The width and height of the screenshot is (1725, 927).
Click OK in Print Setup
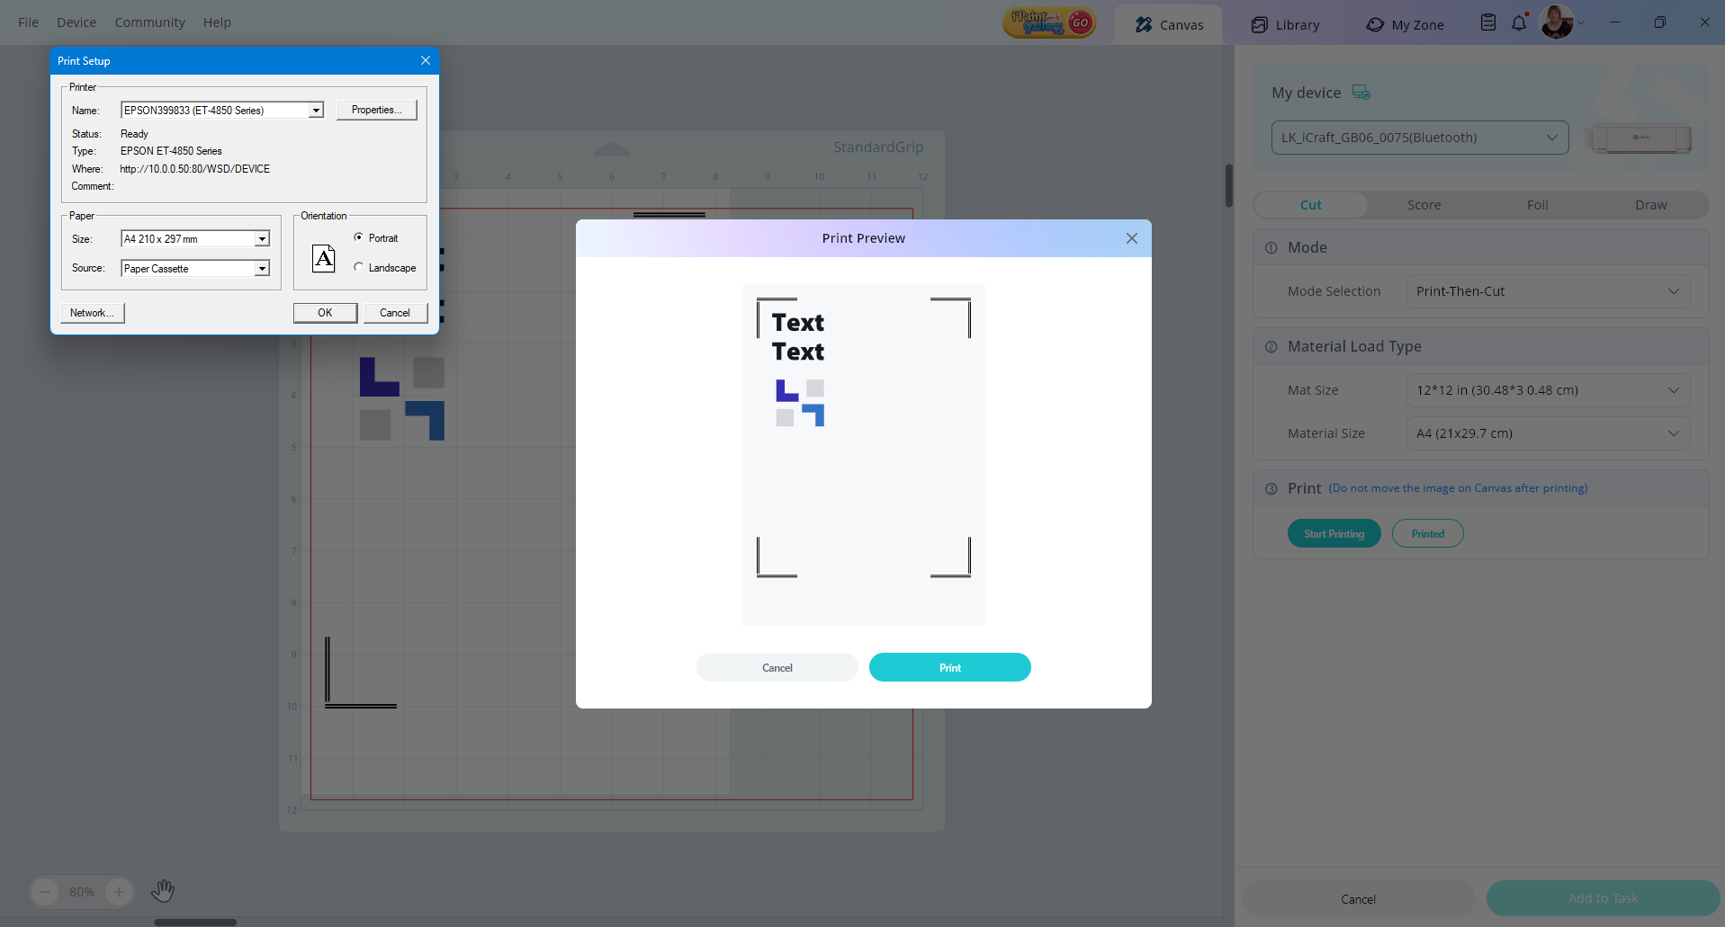(x=325, y=313)
